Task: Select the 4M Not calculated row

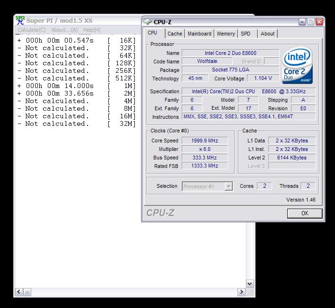Action: tap(77, 101)
